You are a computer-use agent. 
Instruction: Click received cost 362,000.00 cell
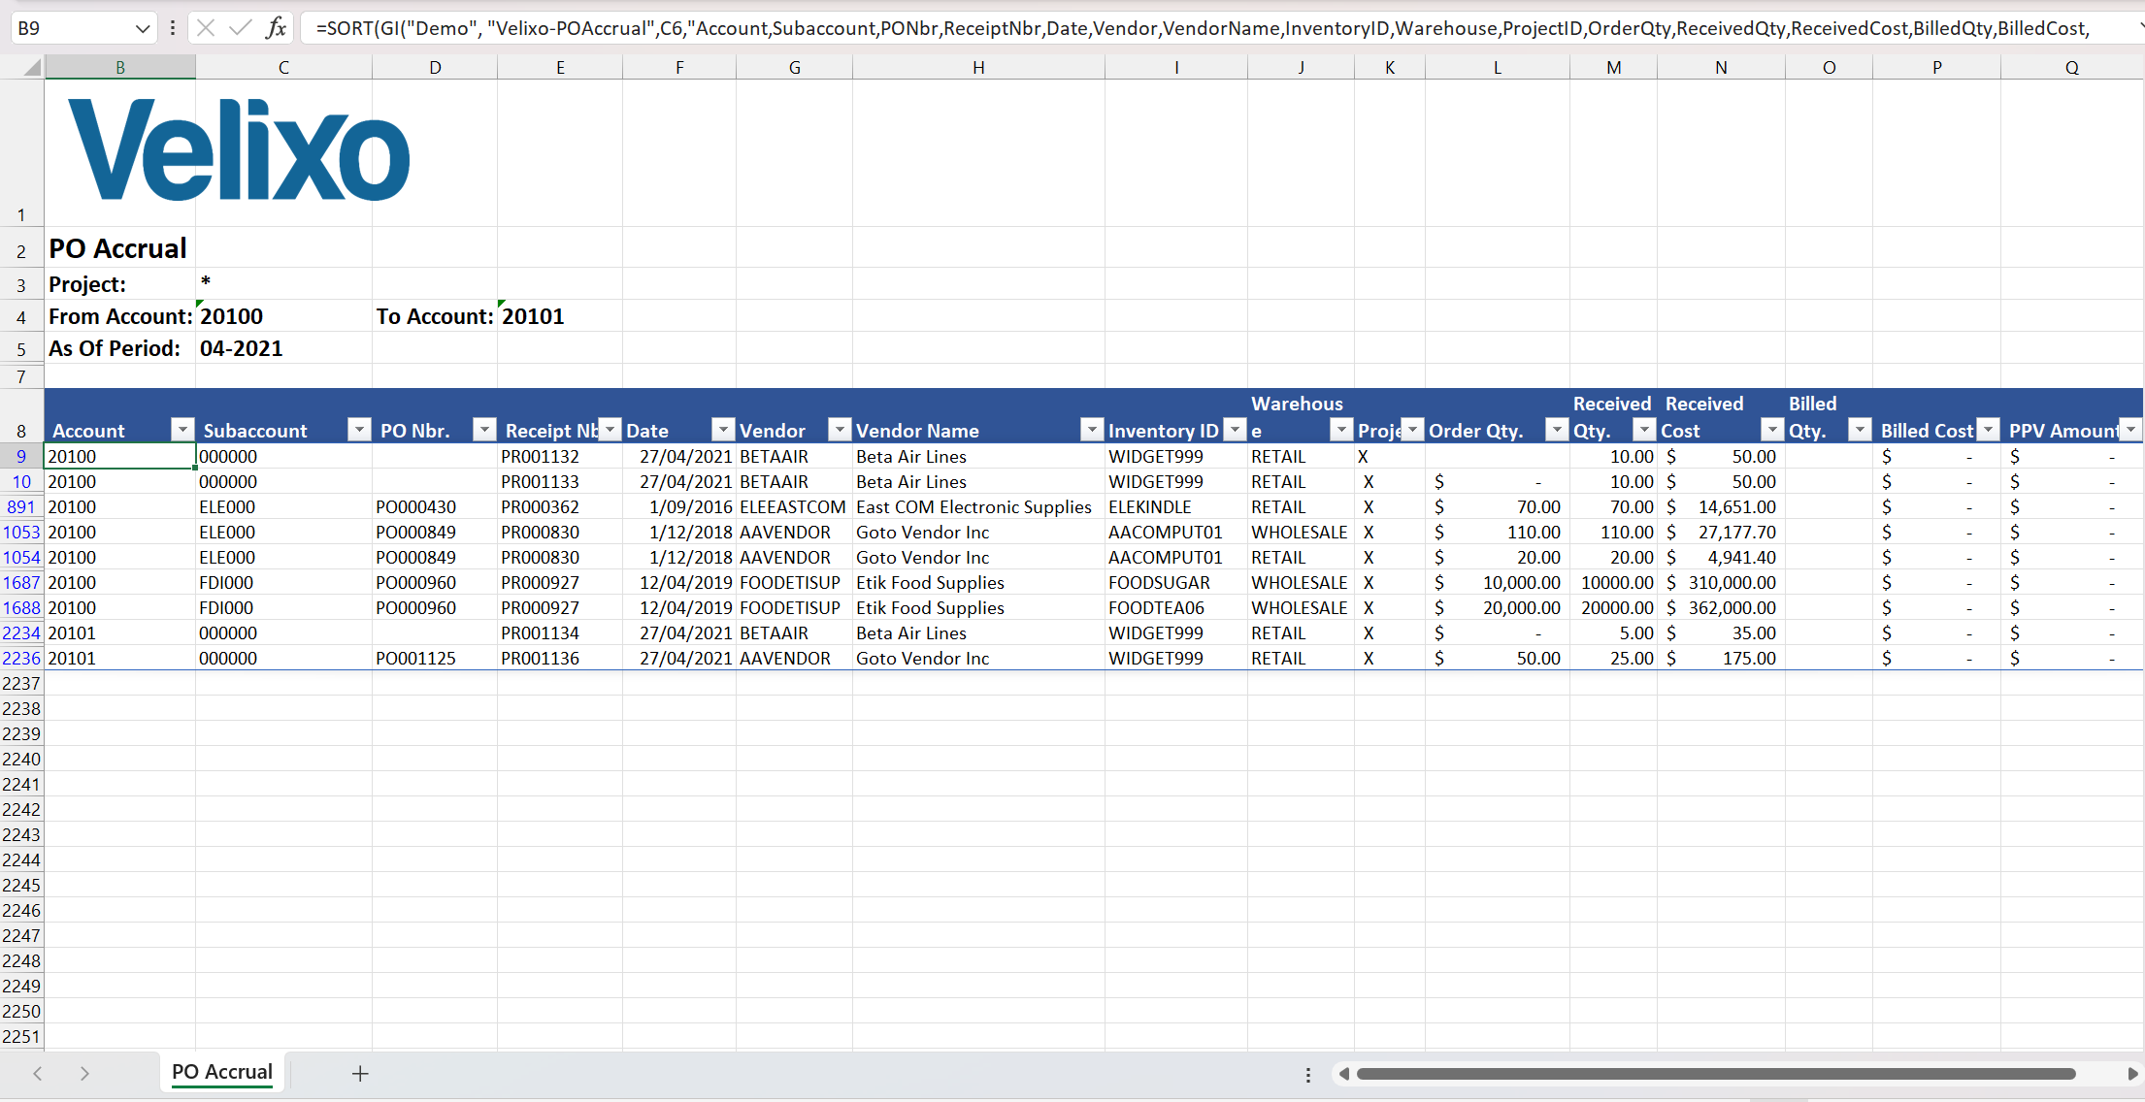point(1721,607)
